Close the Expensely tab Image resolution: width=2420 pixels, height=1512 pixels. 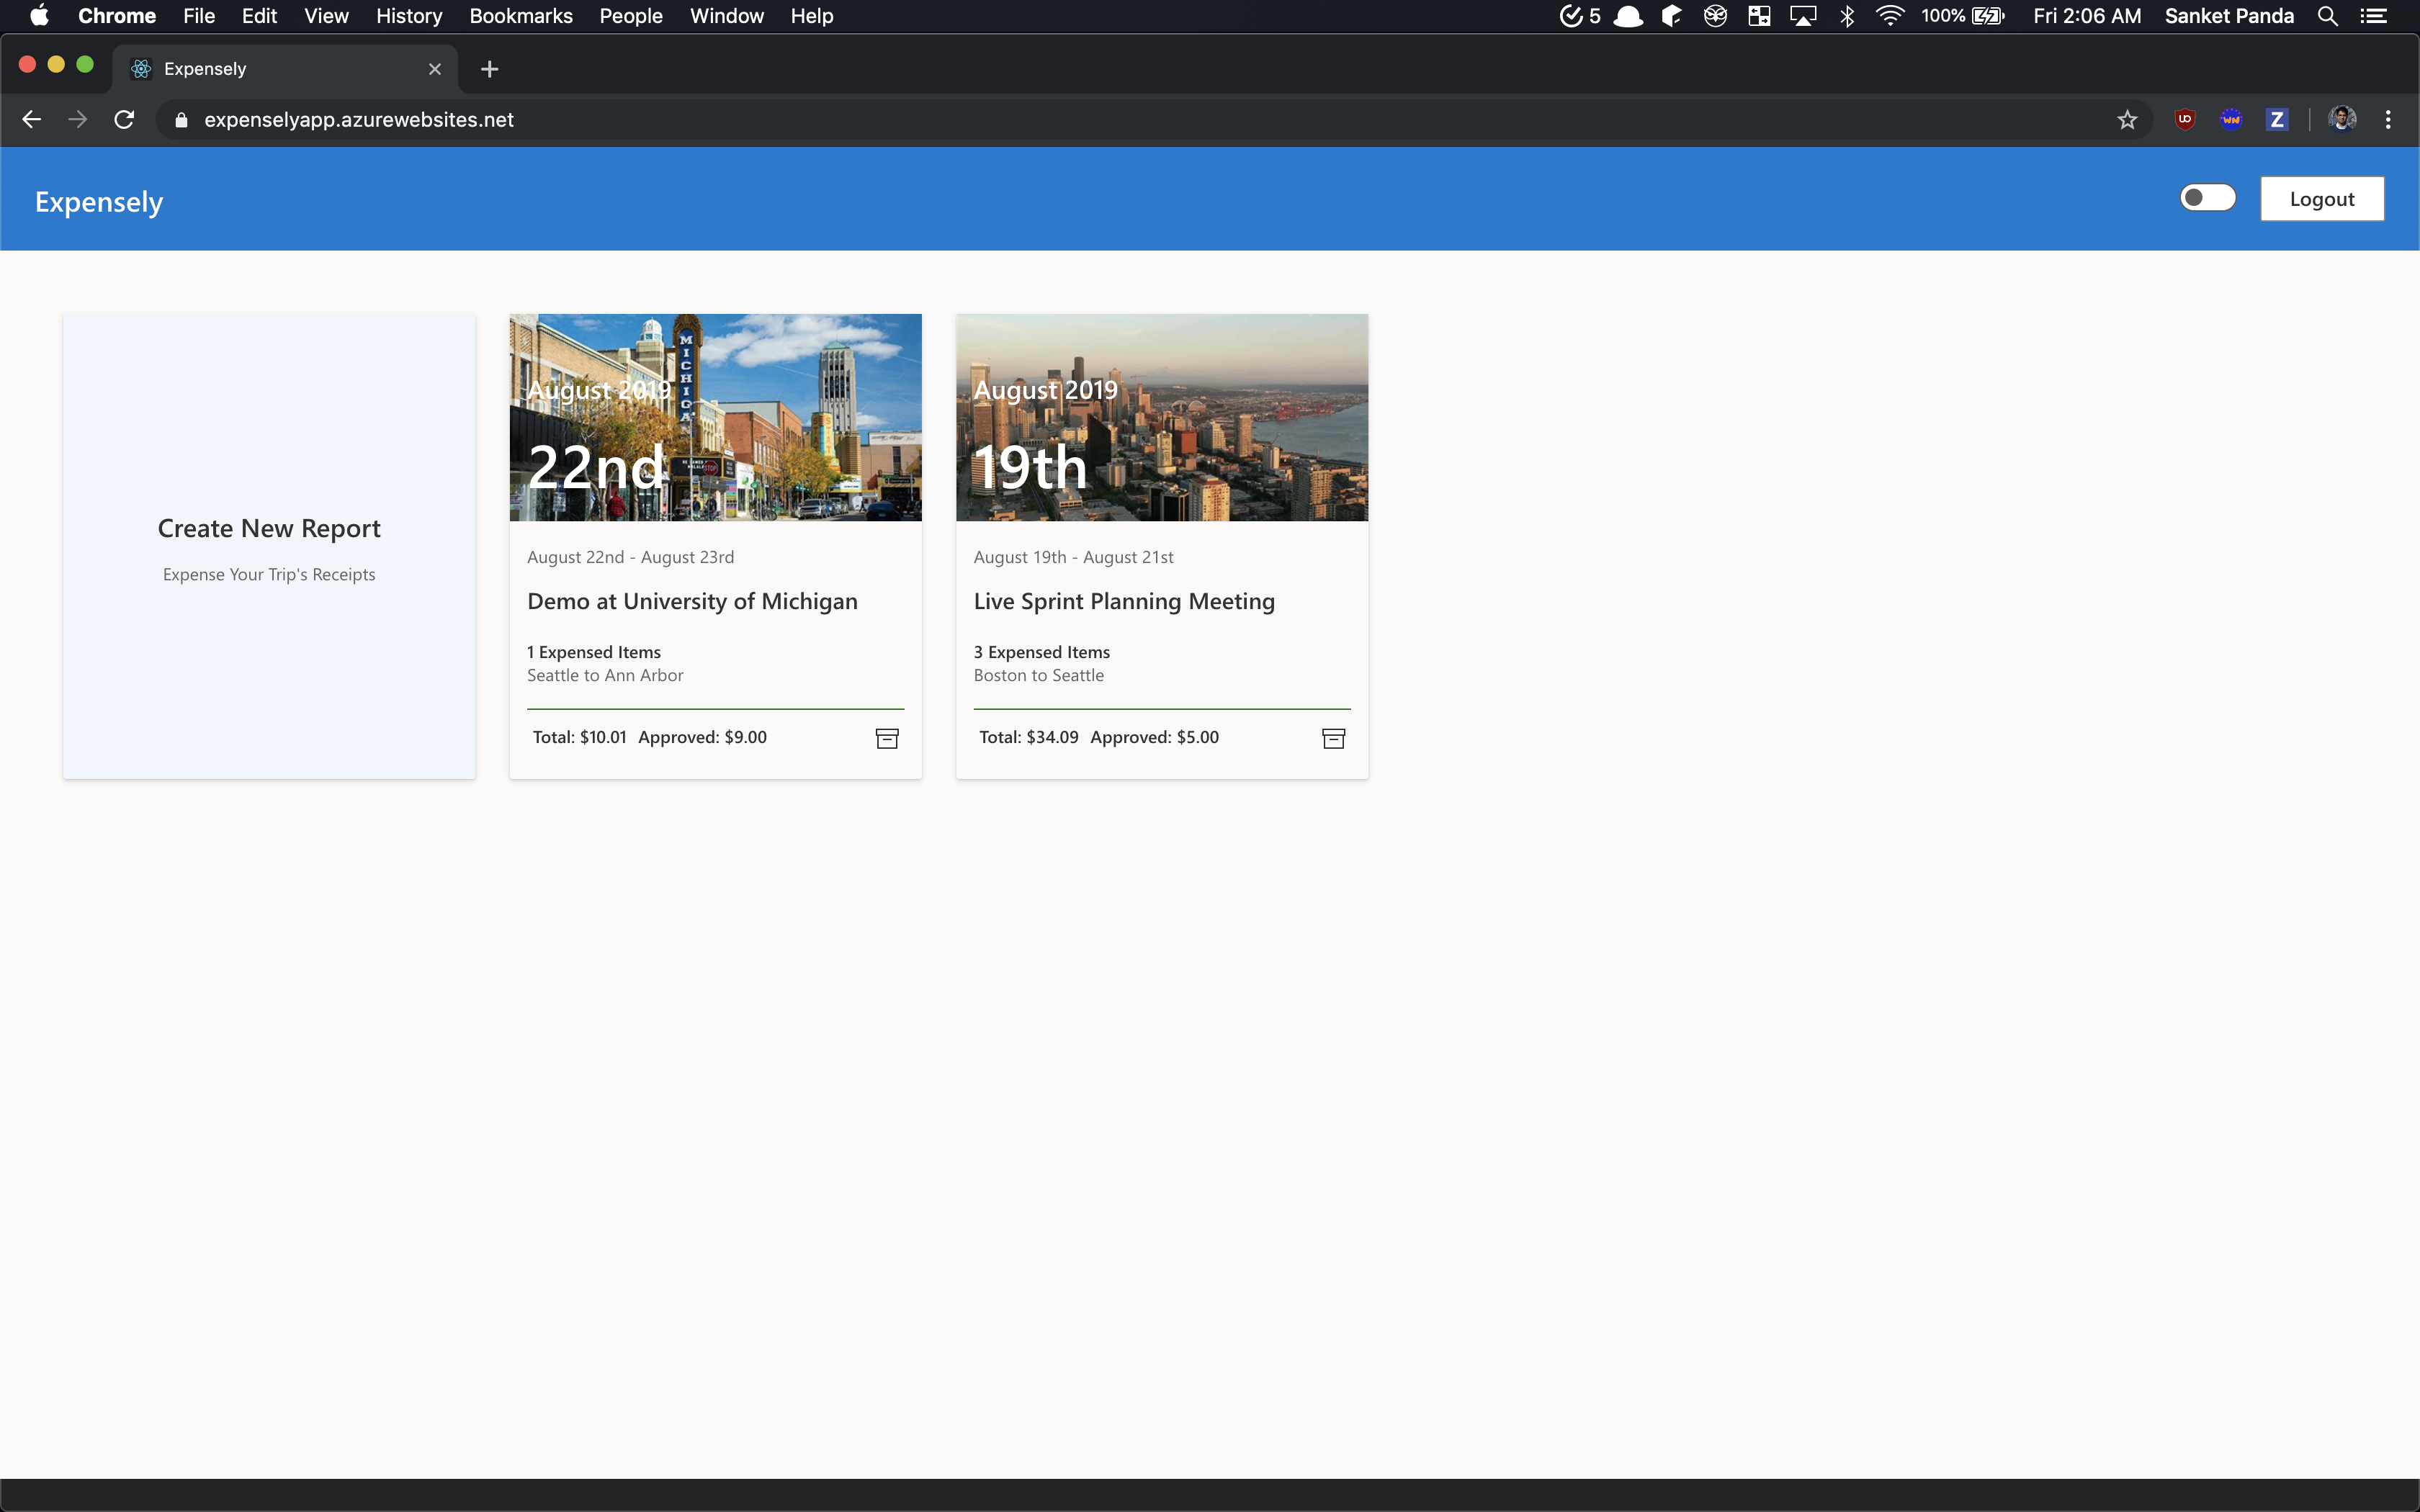(x=435, y=69)
